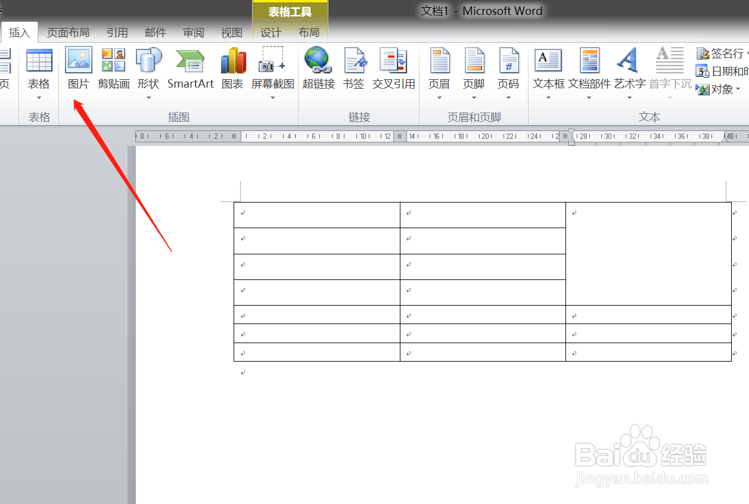Click the first cell of the table
749x504 pixels.
point(317,215)
